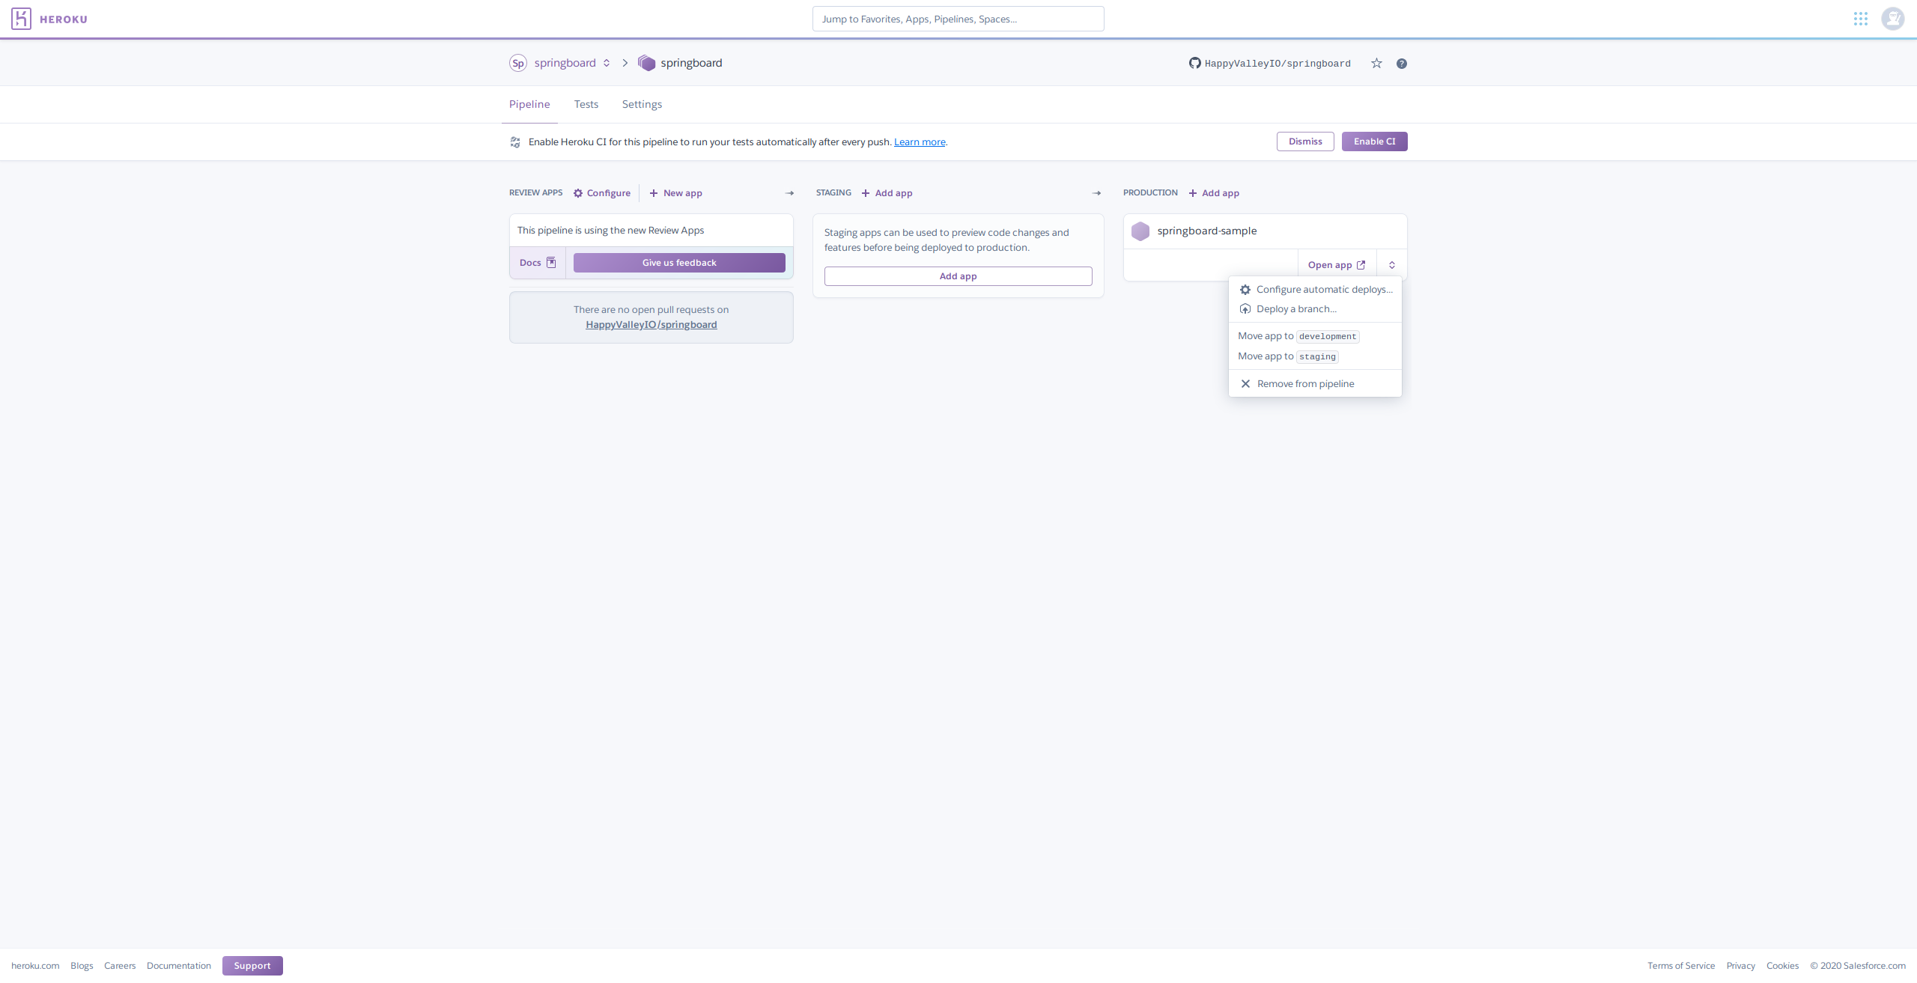
Task: Click the wide Add app button in Staging card
Action: pos(958,276)
